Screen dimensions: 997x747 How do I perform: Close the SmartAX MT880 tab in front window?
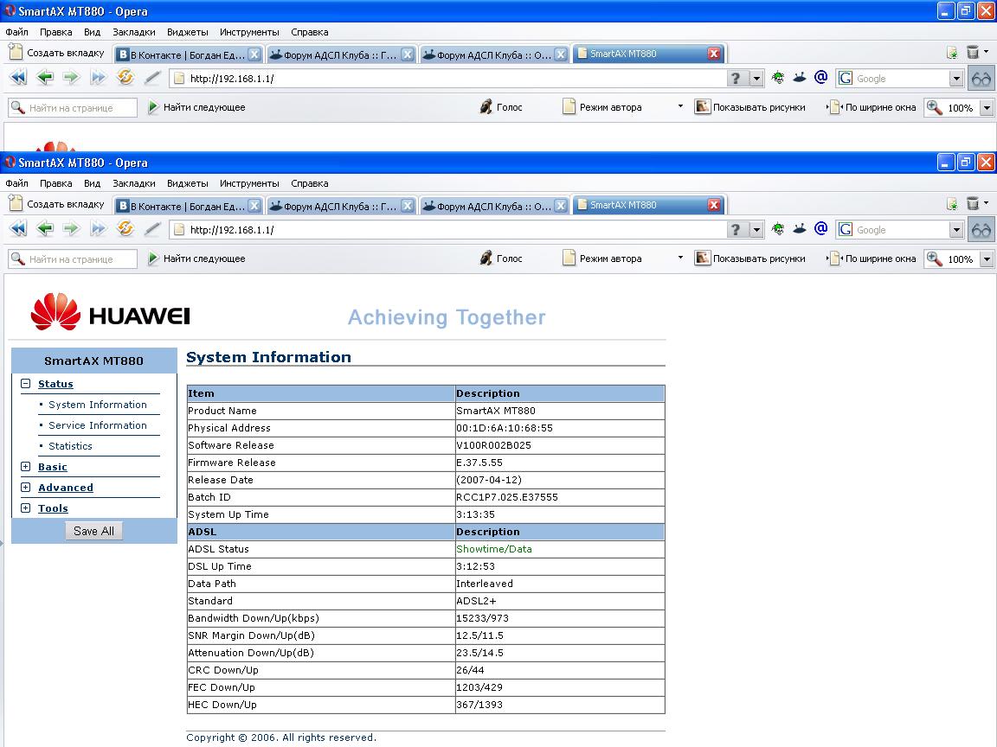pyautogui.click(x=714, y=205)
